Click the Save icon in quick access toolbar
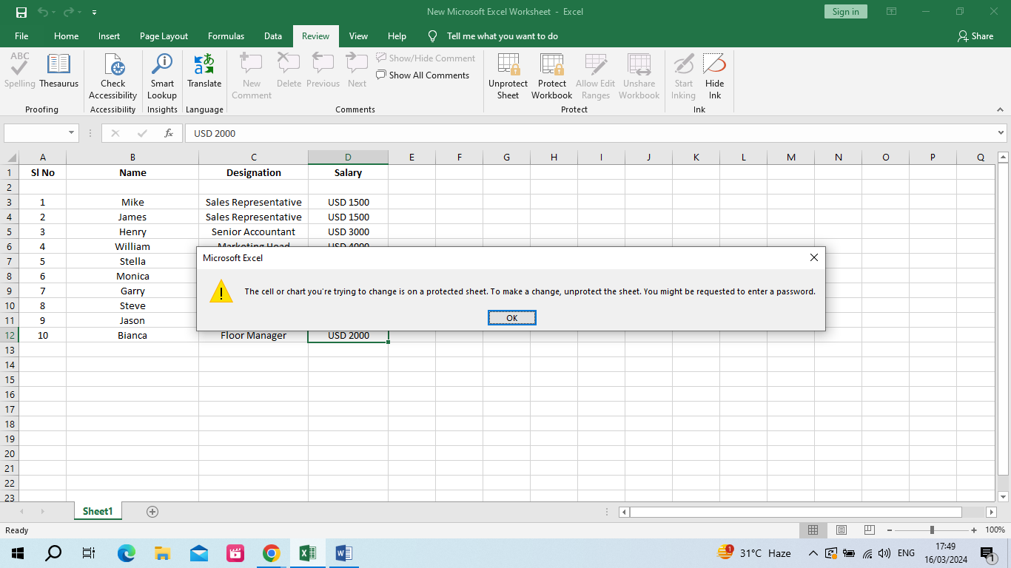The width and height of the screenshot is (1011, 568). pyautogui.click(x=21, y=12)
